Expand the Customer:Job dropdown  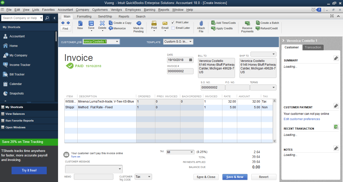(117, 42)
